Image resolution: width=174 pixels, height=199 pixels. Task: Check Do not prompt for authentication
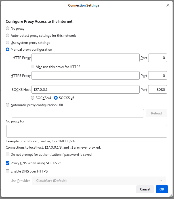(8, 155)
